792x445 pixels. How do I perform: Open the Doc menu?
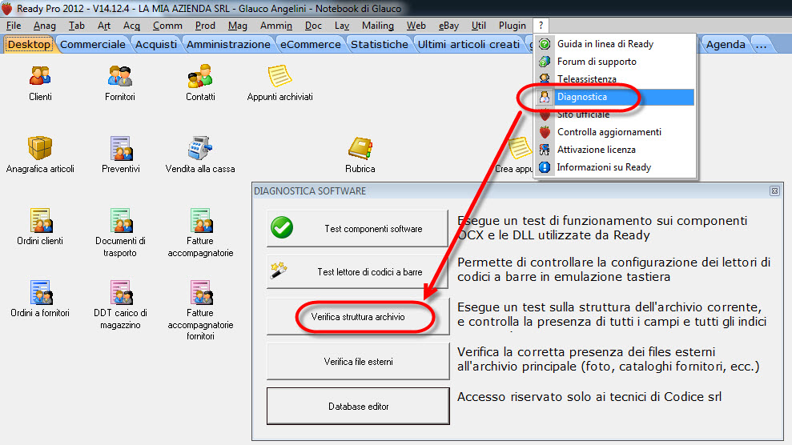click(x=313, y=26)
